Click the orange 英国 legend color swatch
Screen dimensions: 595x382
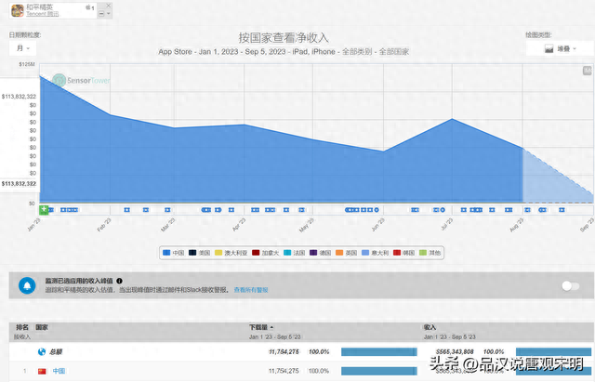click(x=339, y=253)
